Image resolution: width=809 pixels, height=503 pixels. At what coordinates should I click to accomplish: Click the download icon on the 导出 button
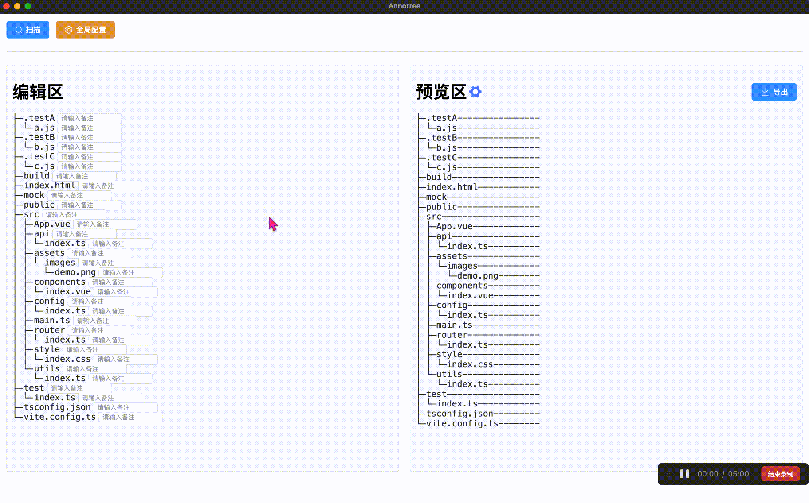click(764, 92)
